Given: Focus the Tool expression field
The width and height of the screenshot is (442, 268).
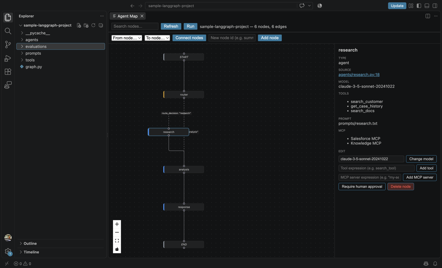Looking at the screenshot, I should [377, 168].
